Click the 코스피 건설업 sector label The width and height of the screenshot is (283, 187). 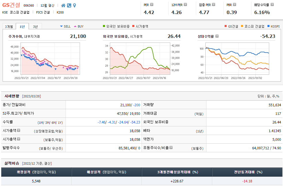tap(20, 12)
